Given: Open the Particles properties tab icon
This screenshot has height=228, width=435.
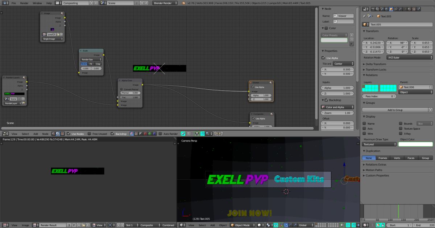Looking at the screenshot, I should coord(418,9).
